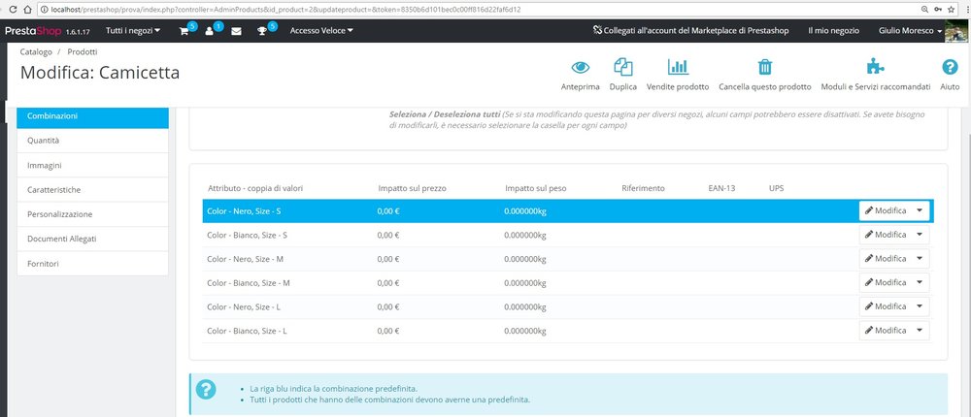This screenshot has width=971, height=417.
Task: Reload the page with browser refresh icon
Action: (12, 10)
